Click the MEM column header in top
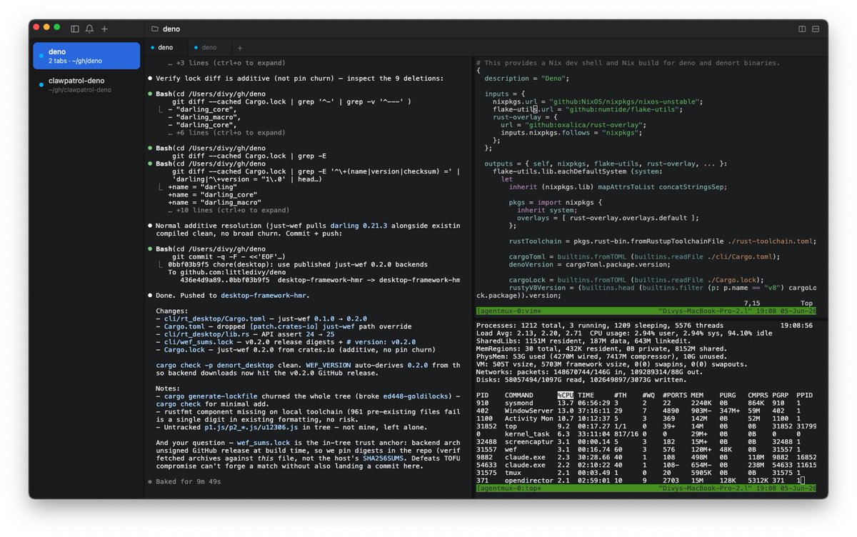857x537 pixels. [x=697, y=395]
